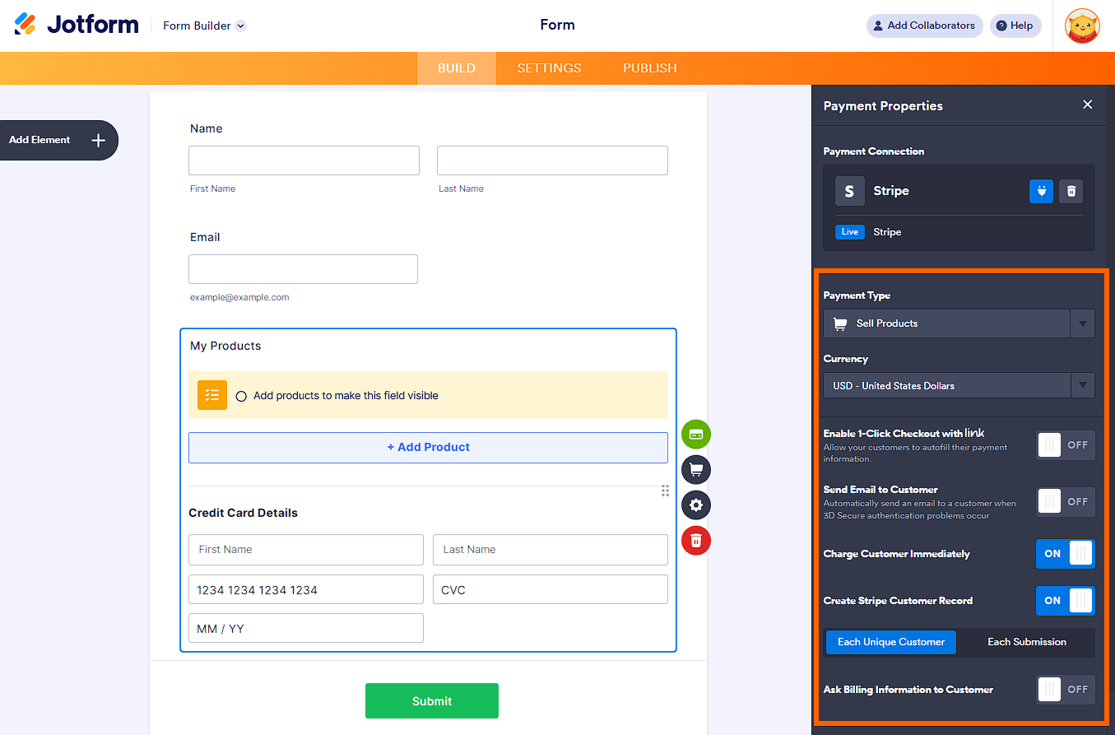Delete the payment field red trash icon
This screenshot has width=1115, height=735.
(x=696, y=540)
